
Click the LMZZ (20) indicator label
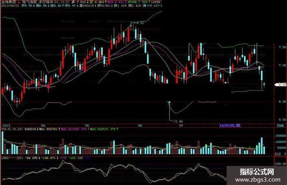12,158
